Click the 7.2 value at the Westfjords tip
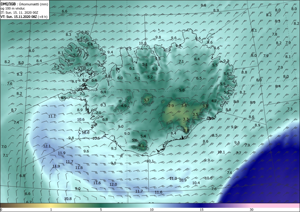The height and width of the screenshot is (212, 300). 57,67
